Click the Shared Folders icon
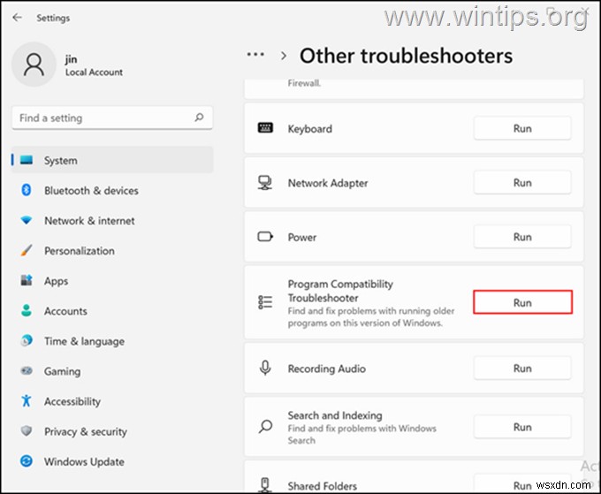601x494 pixels. coord(265,485)
